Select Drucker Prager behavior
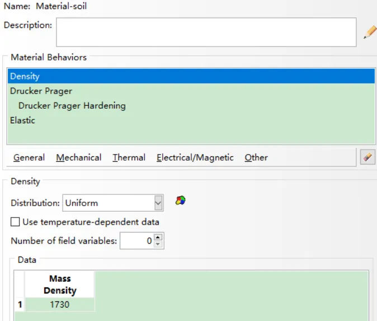 coord(191,91)
